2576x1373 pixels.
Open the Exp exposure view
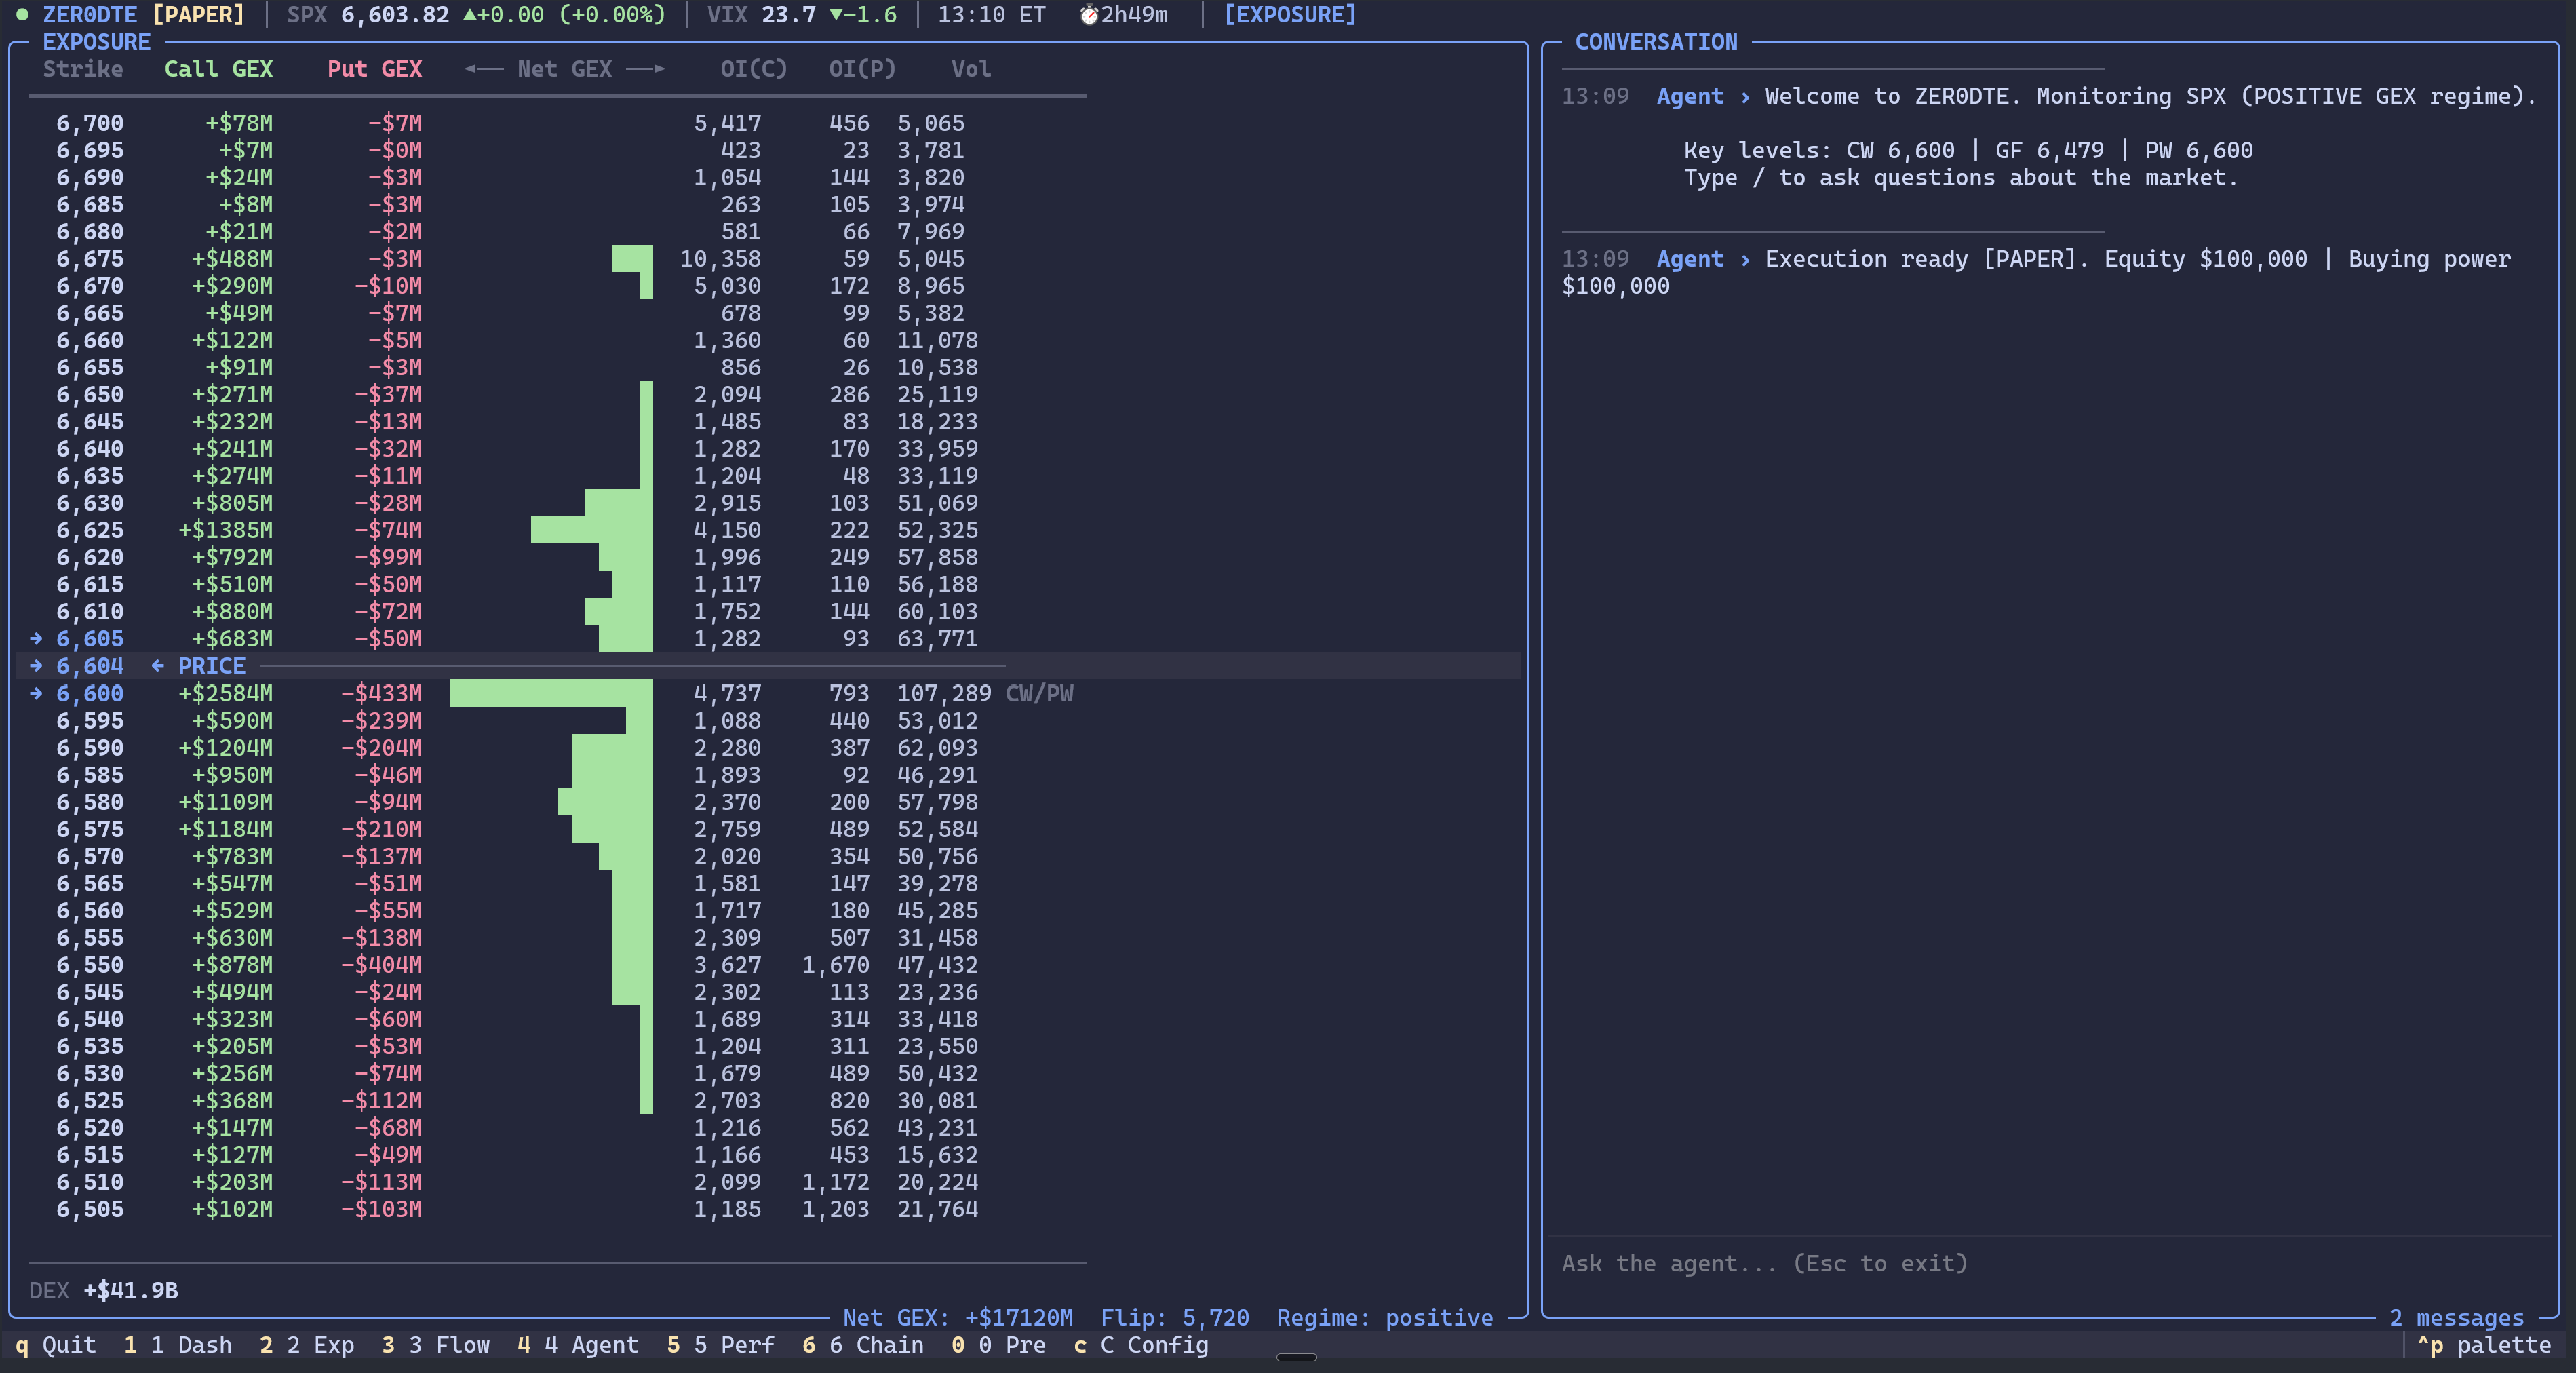307,1345
